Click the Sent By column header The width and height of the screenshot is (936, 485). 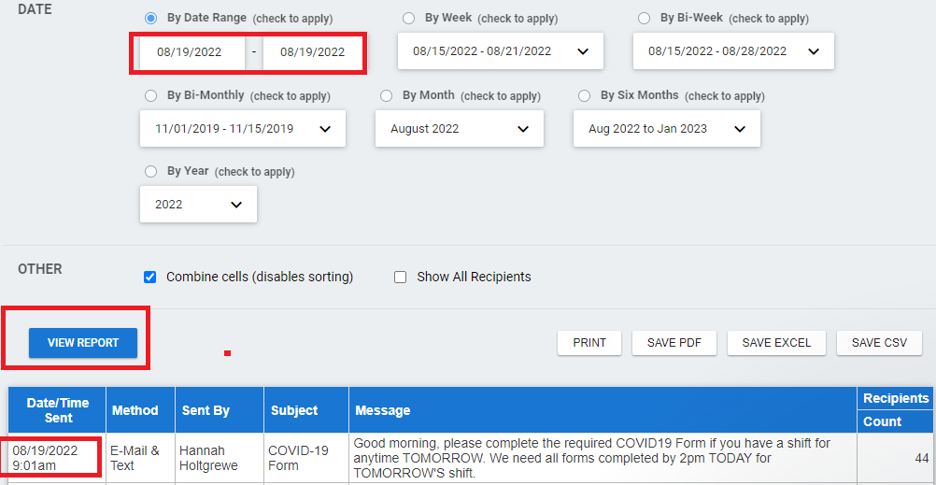click(x=220, y=410)
